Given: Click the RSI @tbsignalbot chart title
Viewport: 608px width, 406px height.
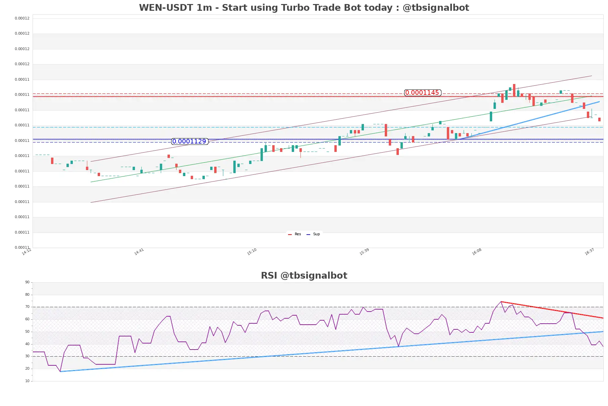Looking at the screenshot, I should click(x=304, y=276).
